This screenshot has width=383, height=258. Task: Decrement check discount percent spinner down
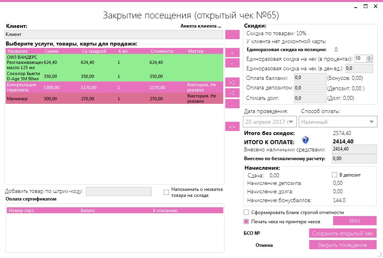369,60
